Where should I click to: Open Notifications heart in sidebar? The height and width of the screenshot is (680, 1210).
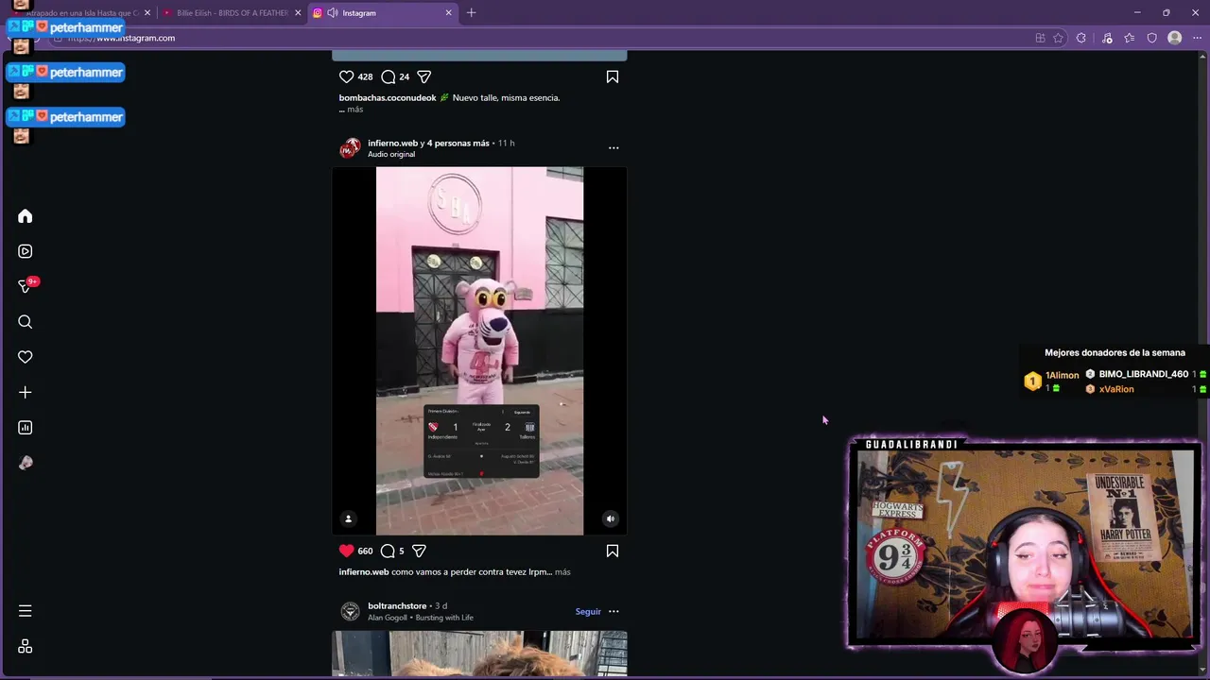26,357
